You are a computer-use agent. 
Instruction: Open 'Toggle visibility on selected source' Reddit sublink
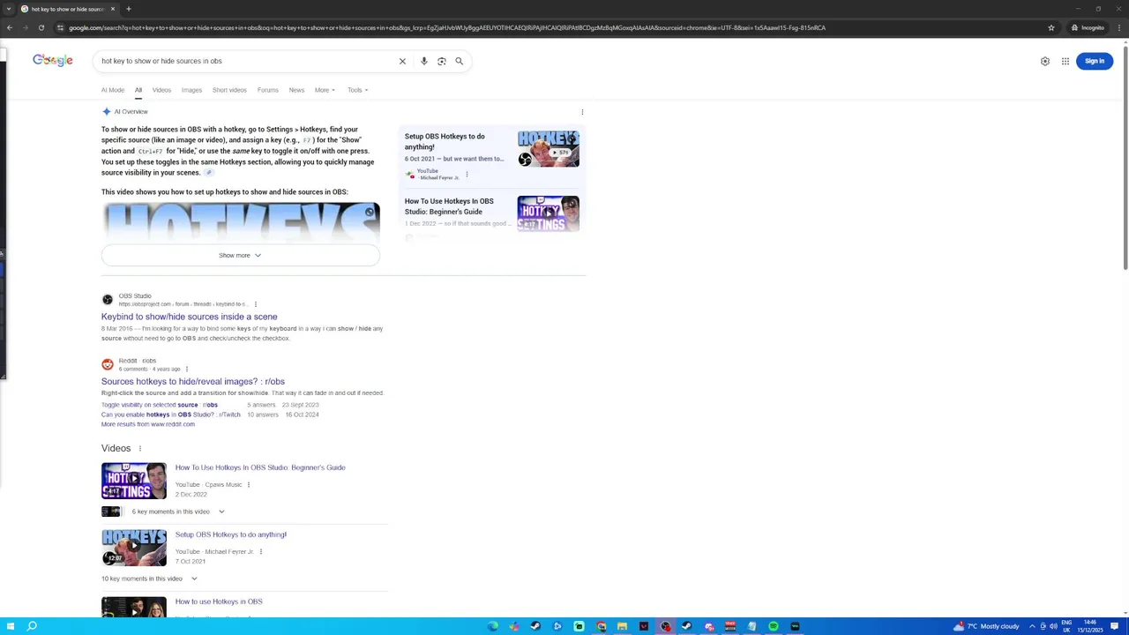[x=159, y=405]
